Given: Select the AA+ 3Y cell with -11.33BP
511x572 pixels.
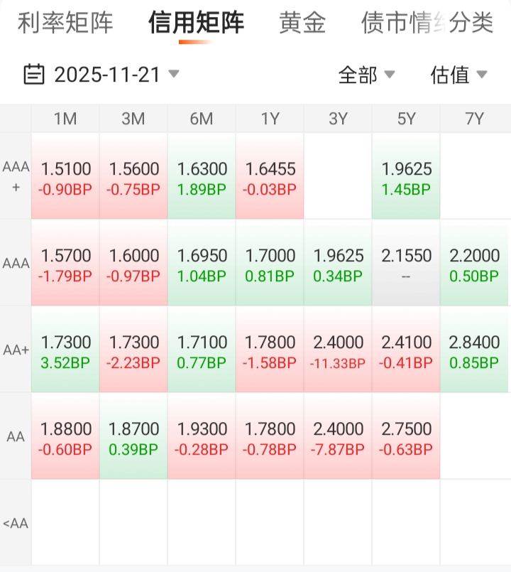Looking at the screenshot, I should point(338,350).
